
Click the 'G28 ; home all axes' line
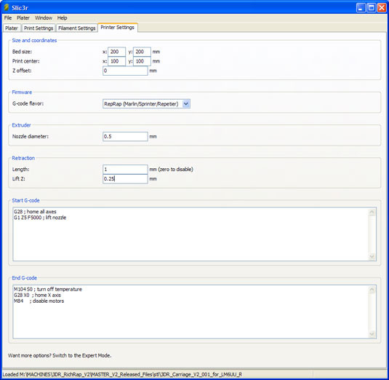click(x=35, y=212)
